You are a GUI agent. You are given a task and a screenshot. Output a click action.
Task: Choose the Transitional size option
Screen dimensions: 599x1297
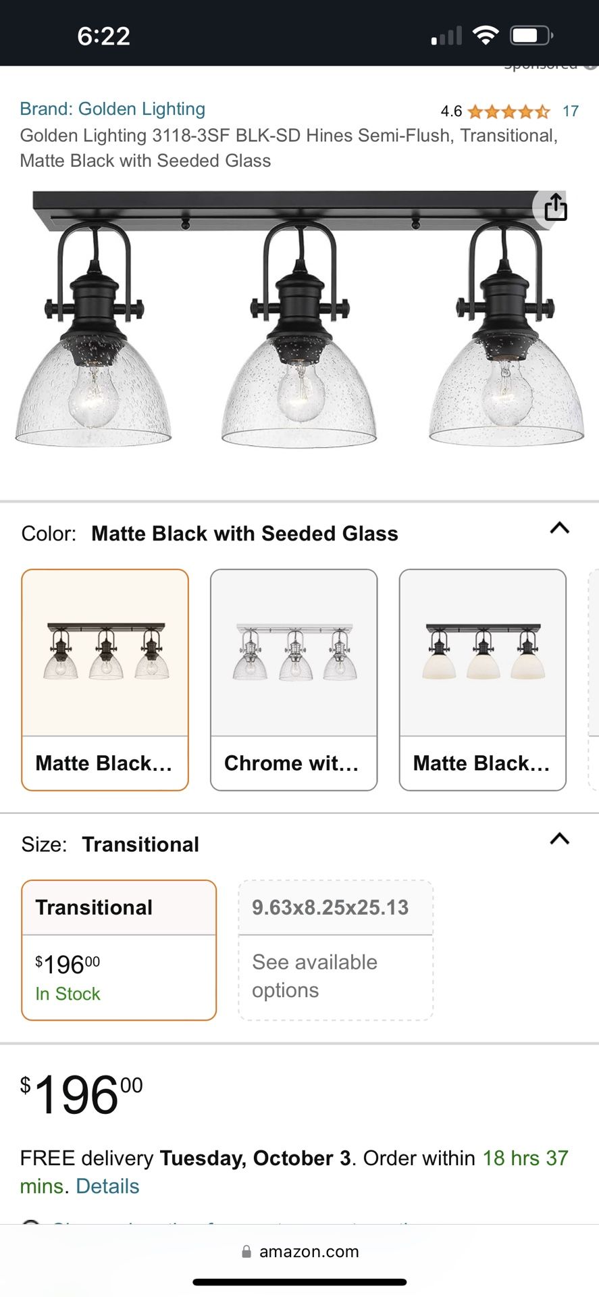pyautogui.click(x=119, y=949)
